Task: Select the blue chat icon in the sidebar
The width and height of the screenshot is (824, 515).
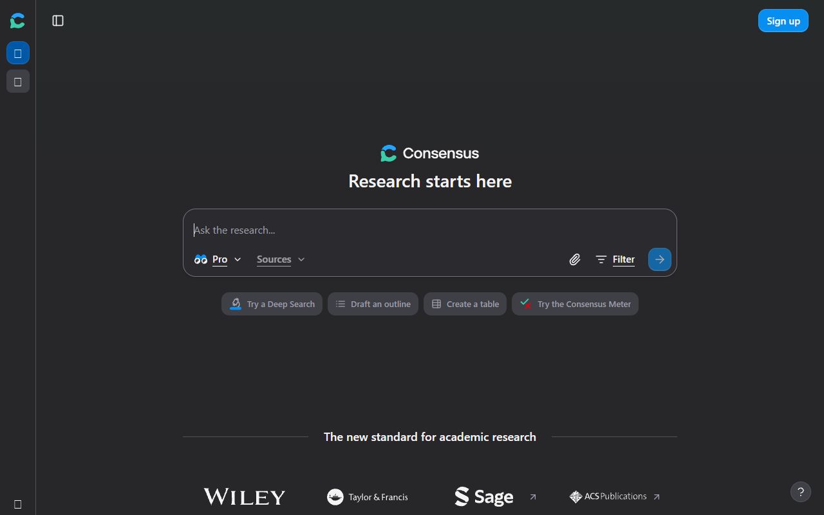Action: click(17, 53)
